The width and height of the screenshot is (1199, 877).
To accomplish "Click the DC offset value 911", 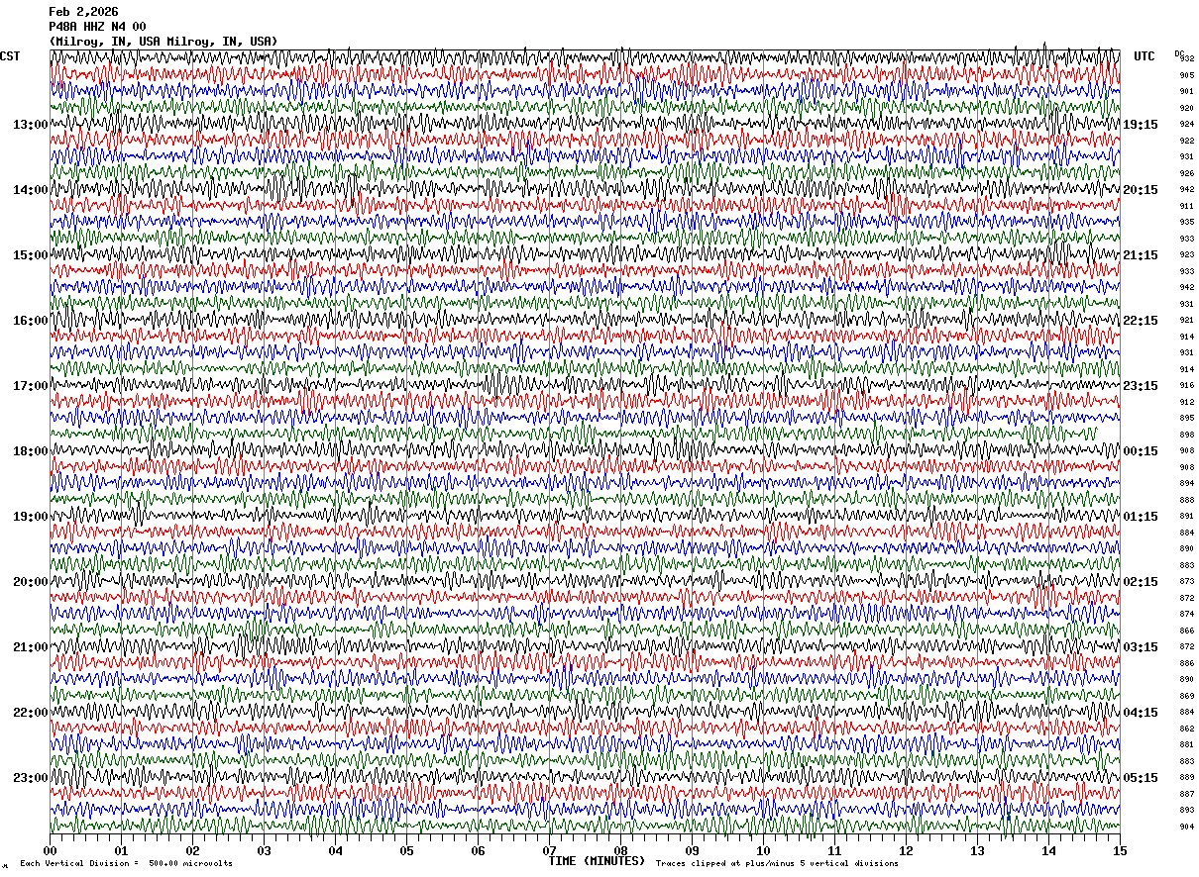I will 1186,206.
